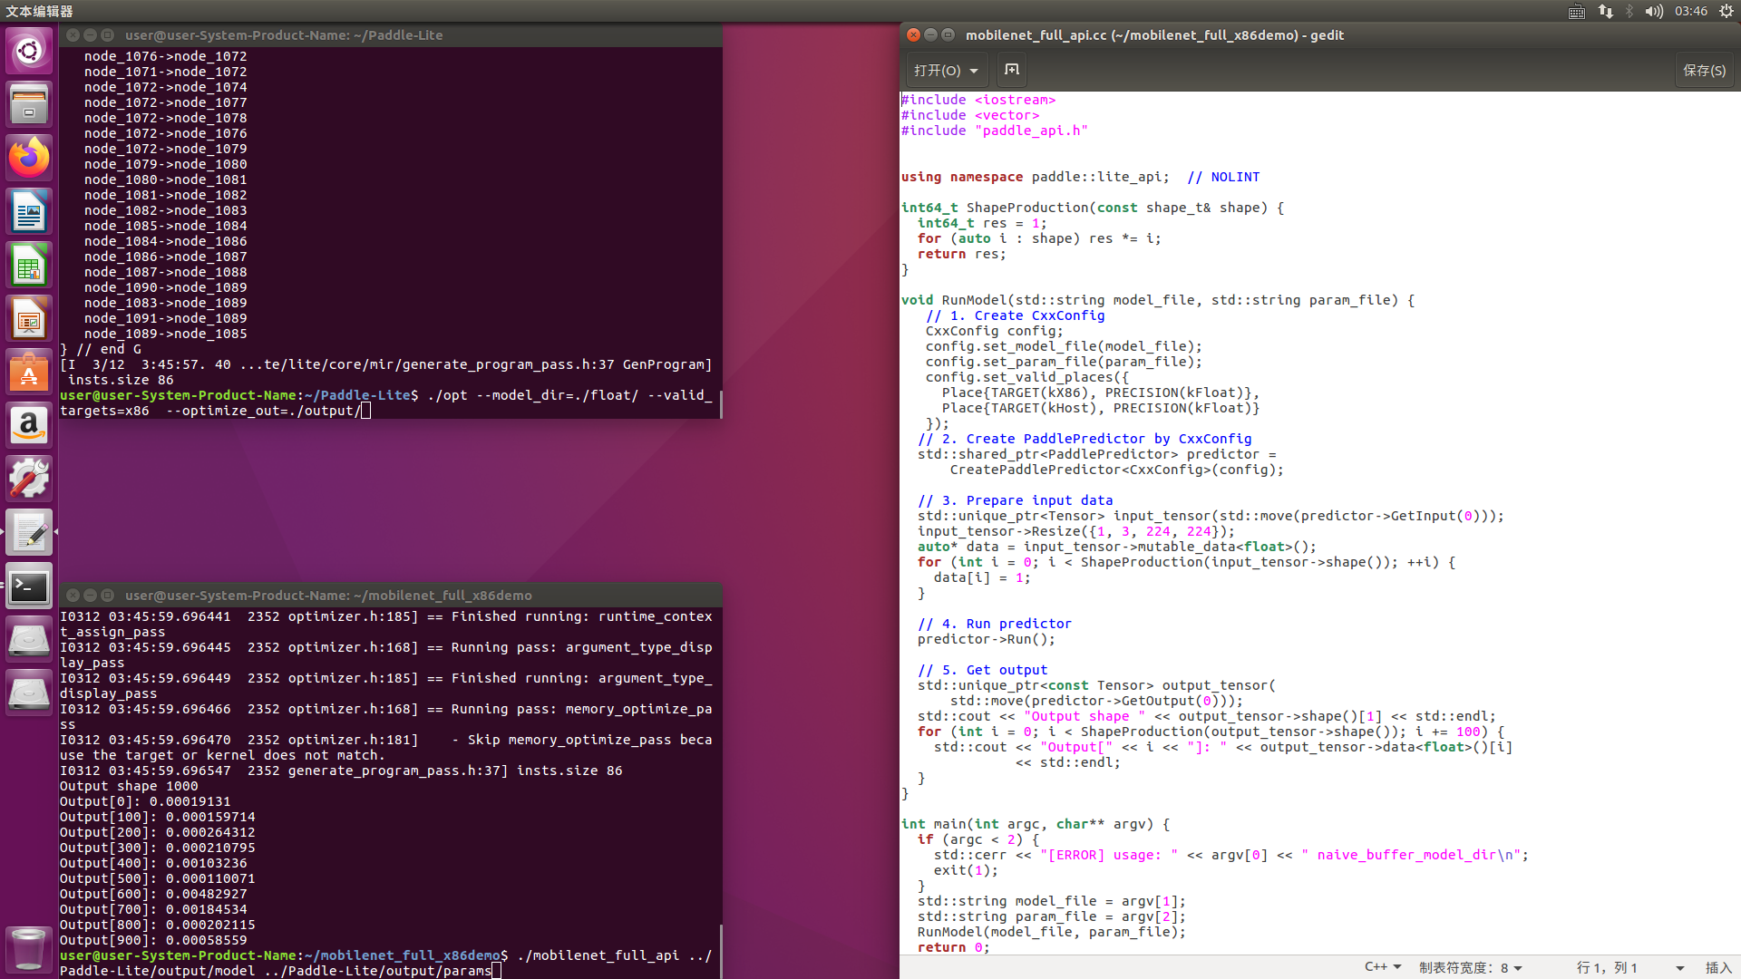Click the 保存(S) save button

pyautogui.click(x=1704, y=70)
